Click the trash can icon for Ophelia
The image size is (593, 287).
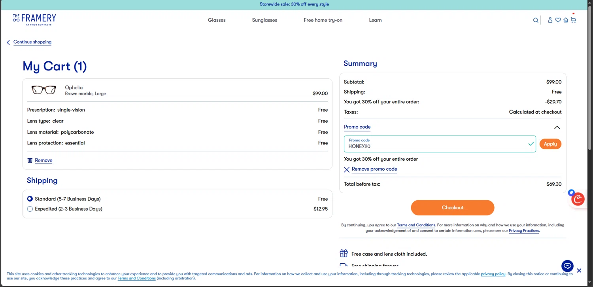[x=30, y=160]
